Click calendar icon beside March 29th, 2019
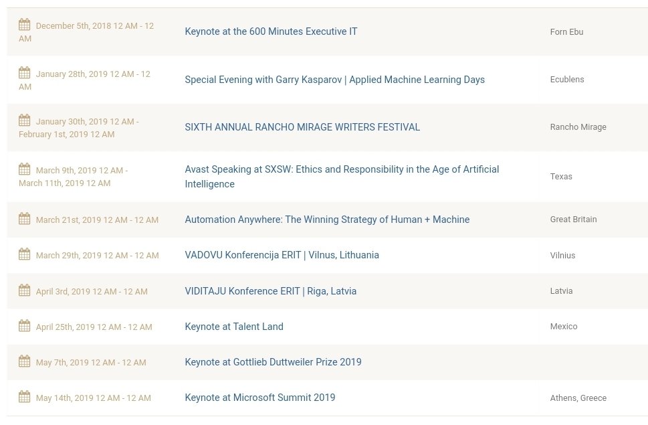The image size is (648, 425). (x=24, y=254)
